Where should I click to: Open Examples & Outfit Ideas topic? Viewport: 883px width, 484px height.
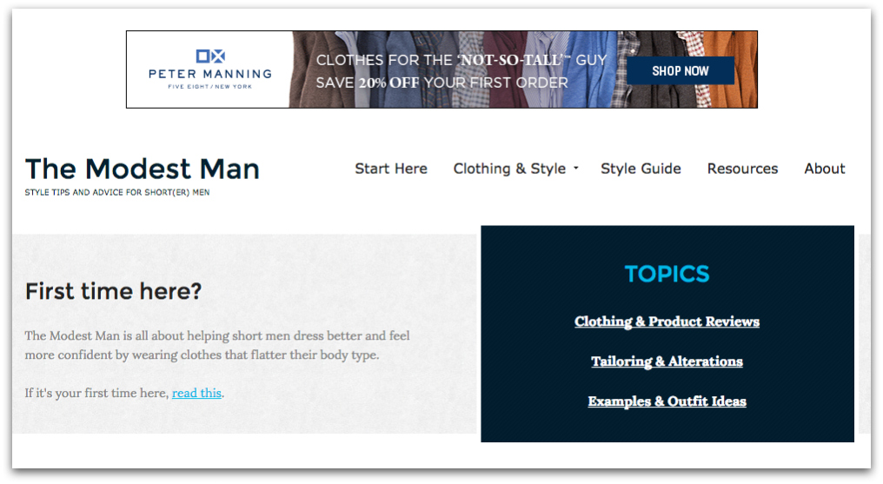667,401
